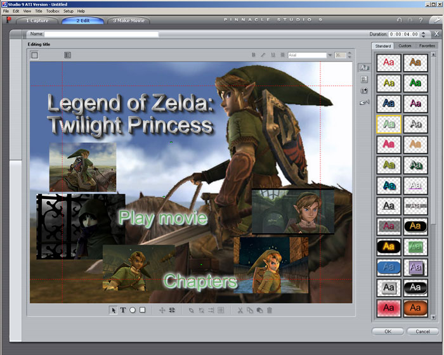Viewport: 444px width, 355px height.
Task: Click the Cancel button
Action: click(x=422, y=332)
